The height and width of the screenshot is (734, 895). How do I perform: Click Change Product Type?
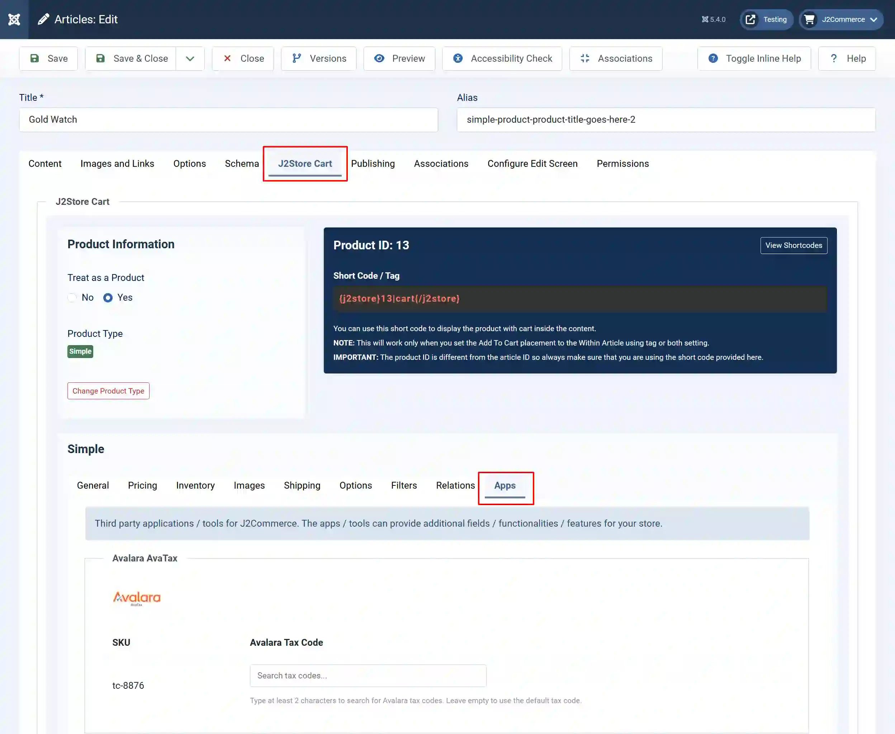[x=108, y=391]
